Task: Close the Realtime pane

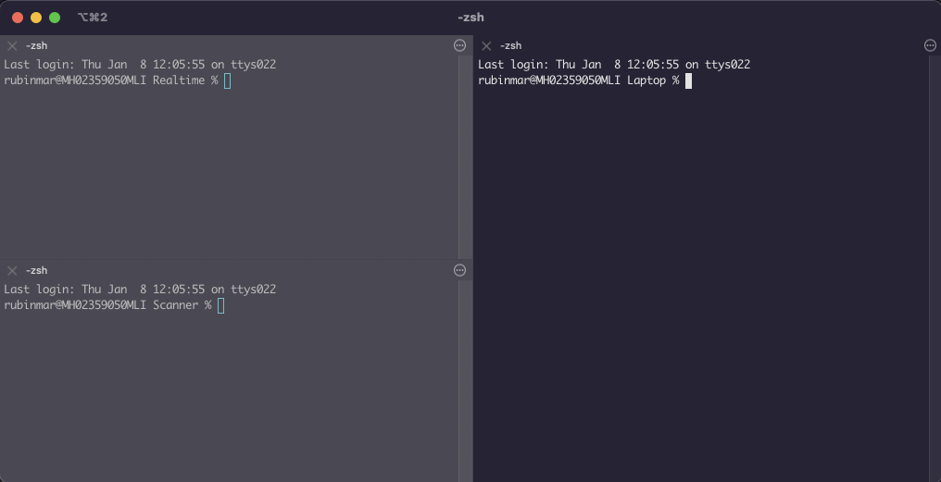Action: (x=12, y=45)
